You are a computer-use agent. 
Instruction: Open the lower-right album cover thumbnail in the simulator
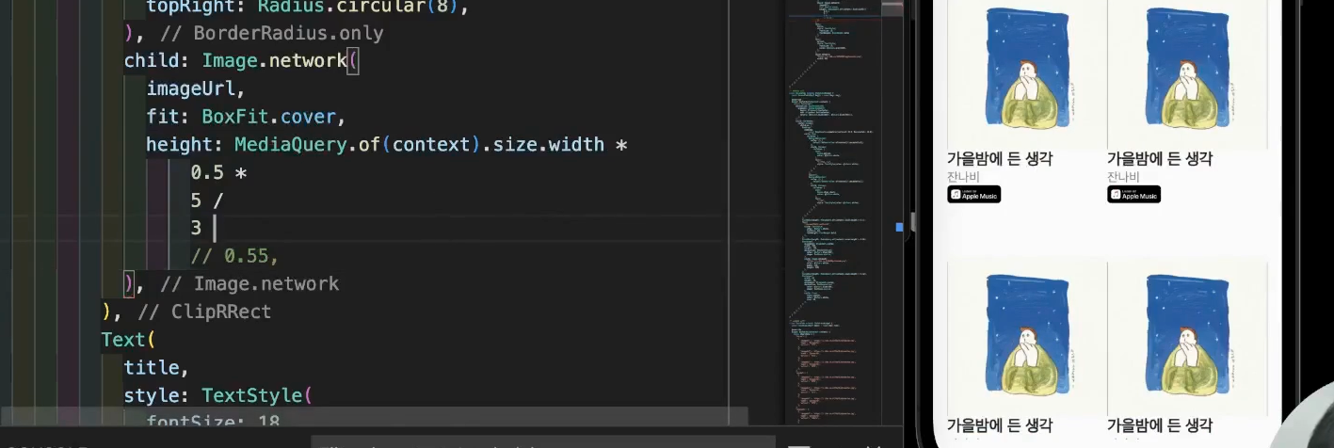(x=1187, y=337)
